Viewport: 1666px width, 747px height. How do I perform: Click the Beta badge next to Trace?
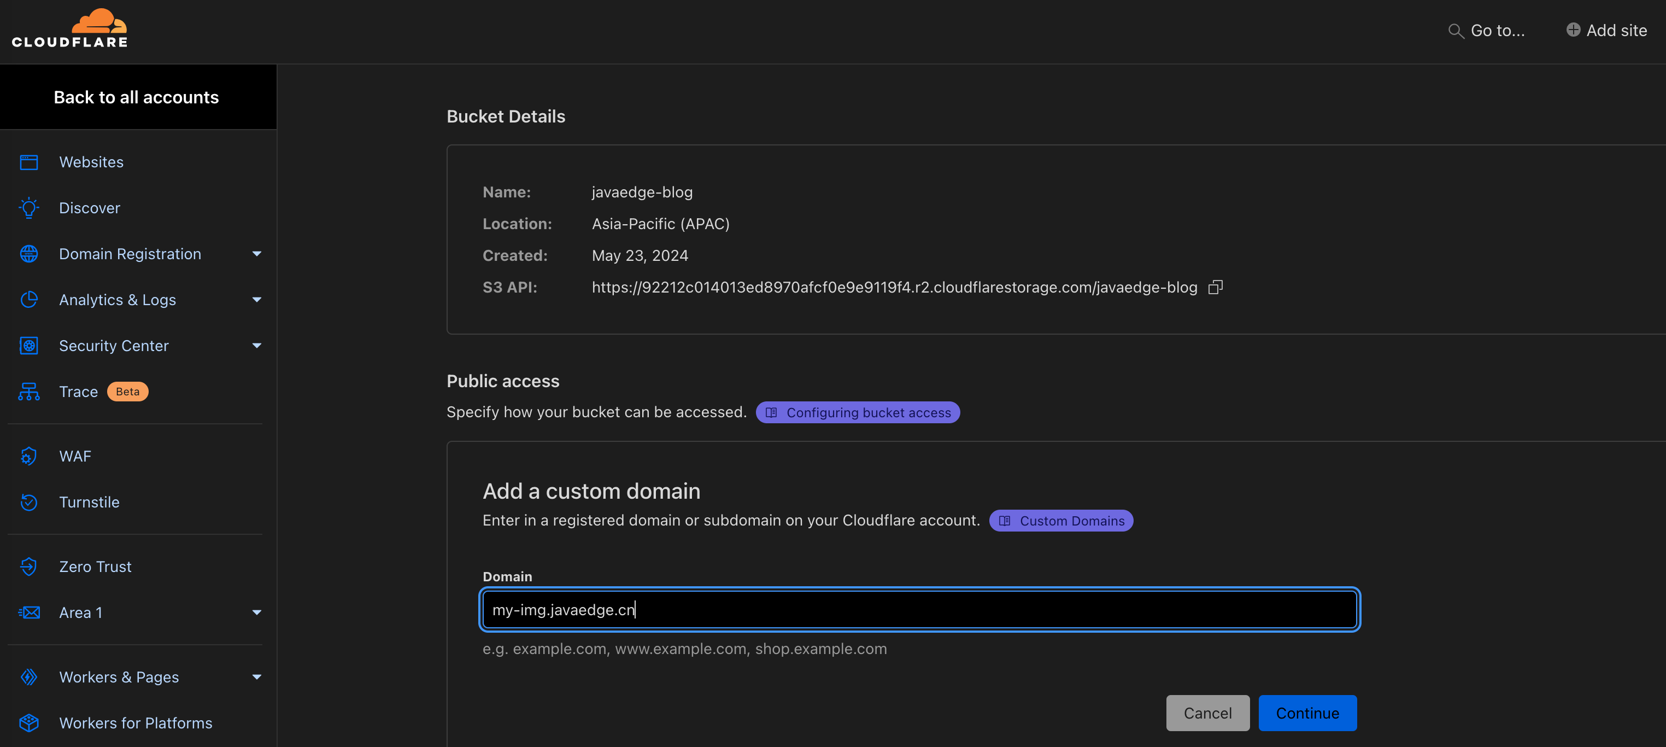[127, 392]
